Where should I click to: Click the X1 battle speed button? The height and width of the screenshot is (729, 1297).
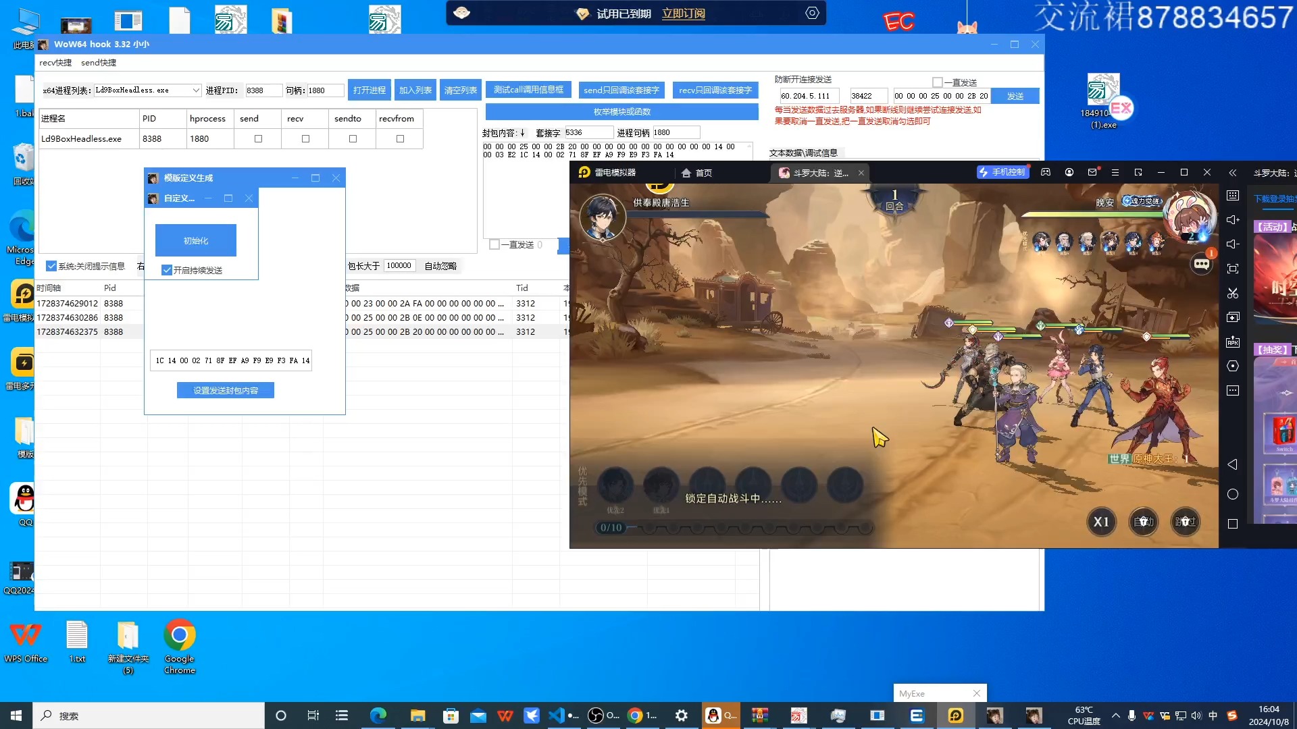1101,522
